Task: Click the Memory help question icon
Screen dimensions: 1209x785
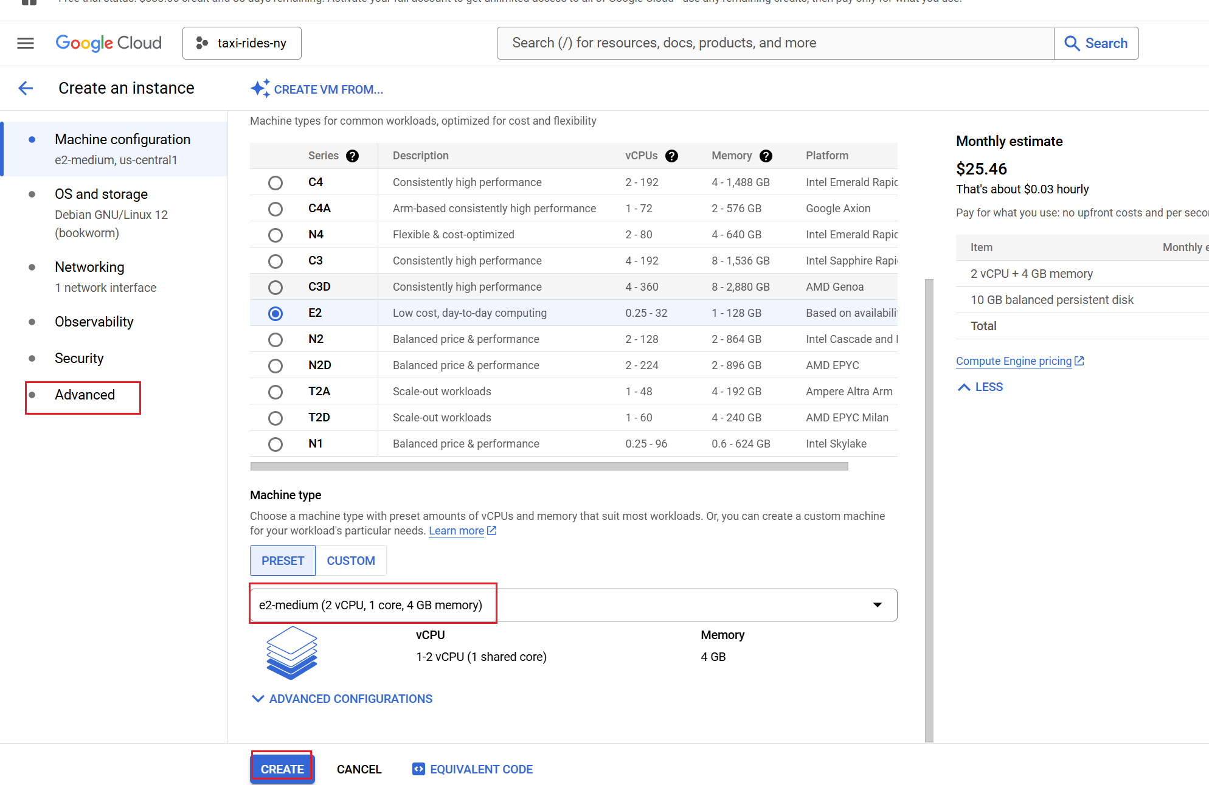Action: (766, 156)
